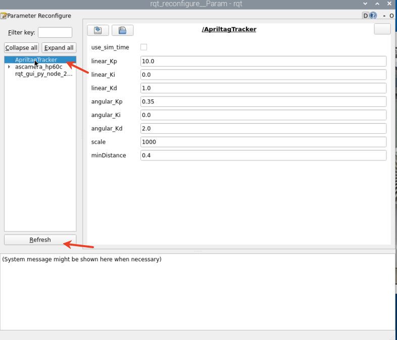Click the /ApriltagTracker heading text
Image resolution: width=397 pixels, height=340 pixels.
[229, 29]
